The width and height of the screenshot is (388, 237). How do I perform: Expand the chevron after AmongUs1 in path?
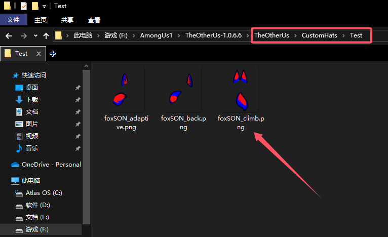(179, 36)
